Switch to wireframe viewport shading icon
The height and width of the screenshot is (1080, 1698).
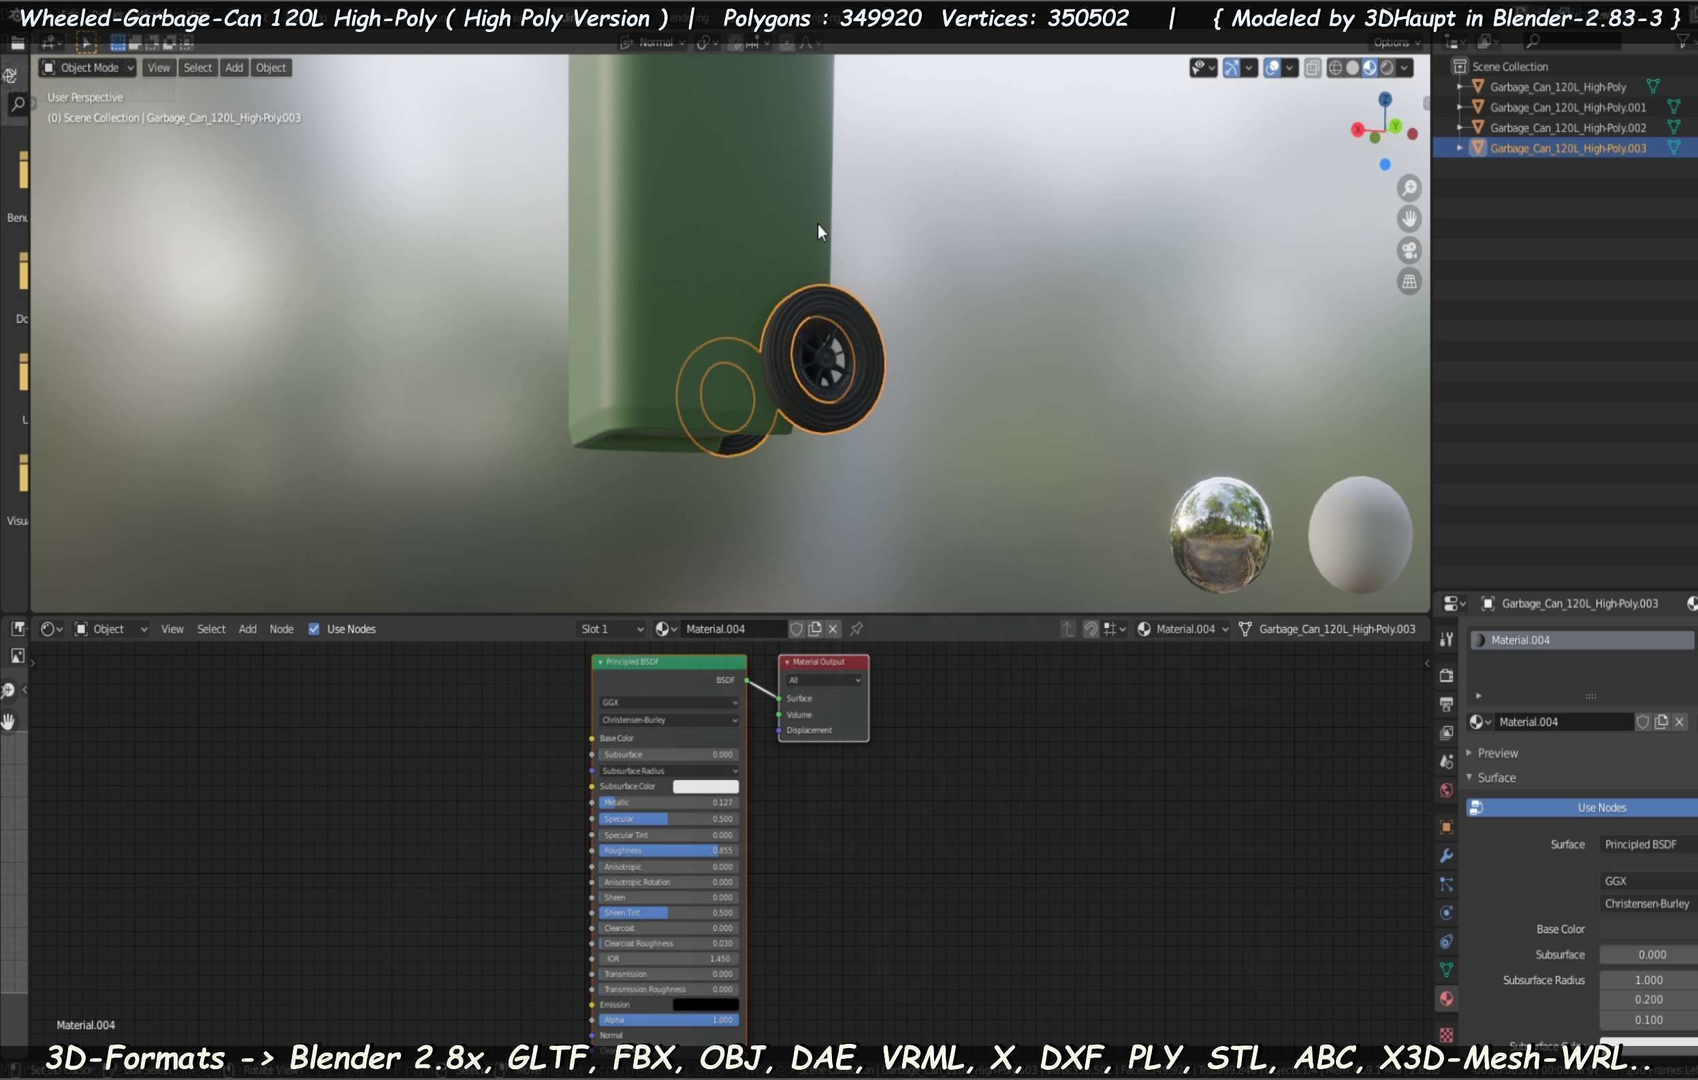click(x=1335, y=67)
